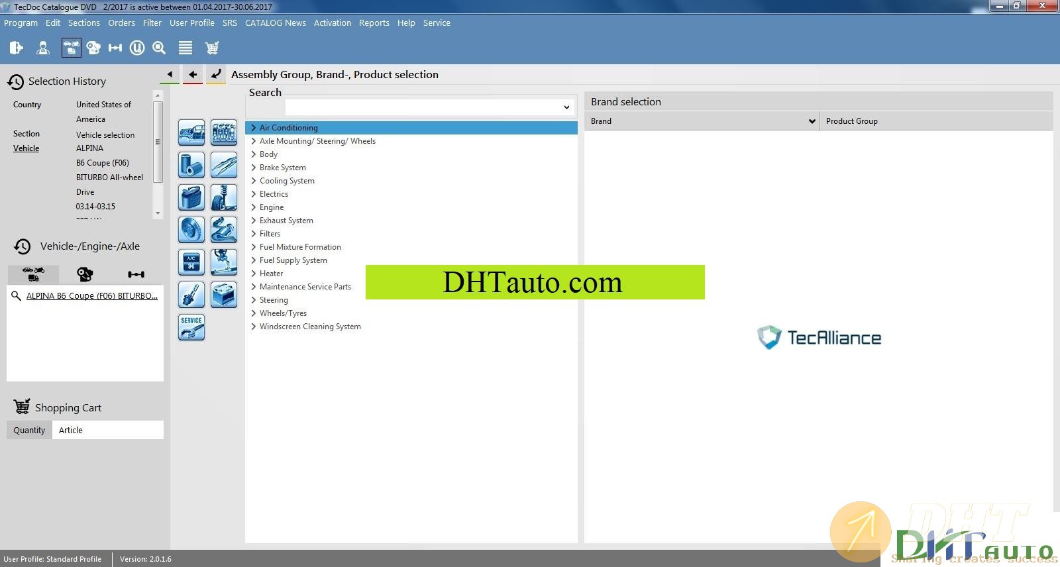The image size is (1060, 567).
Task: Click the spark plug assembly group icon
Action: click(191, 295)
